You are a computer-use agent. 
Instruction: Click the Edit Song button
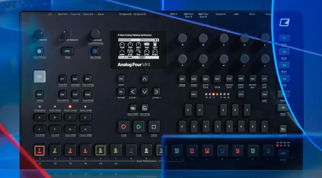(x=145, y=108)
